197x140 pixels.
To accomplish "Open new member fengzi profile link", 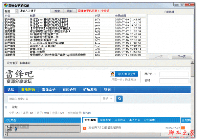I will click(x=87, y=113).
